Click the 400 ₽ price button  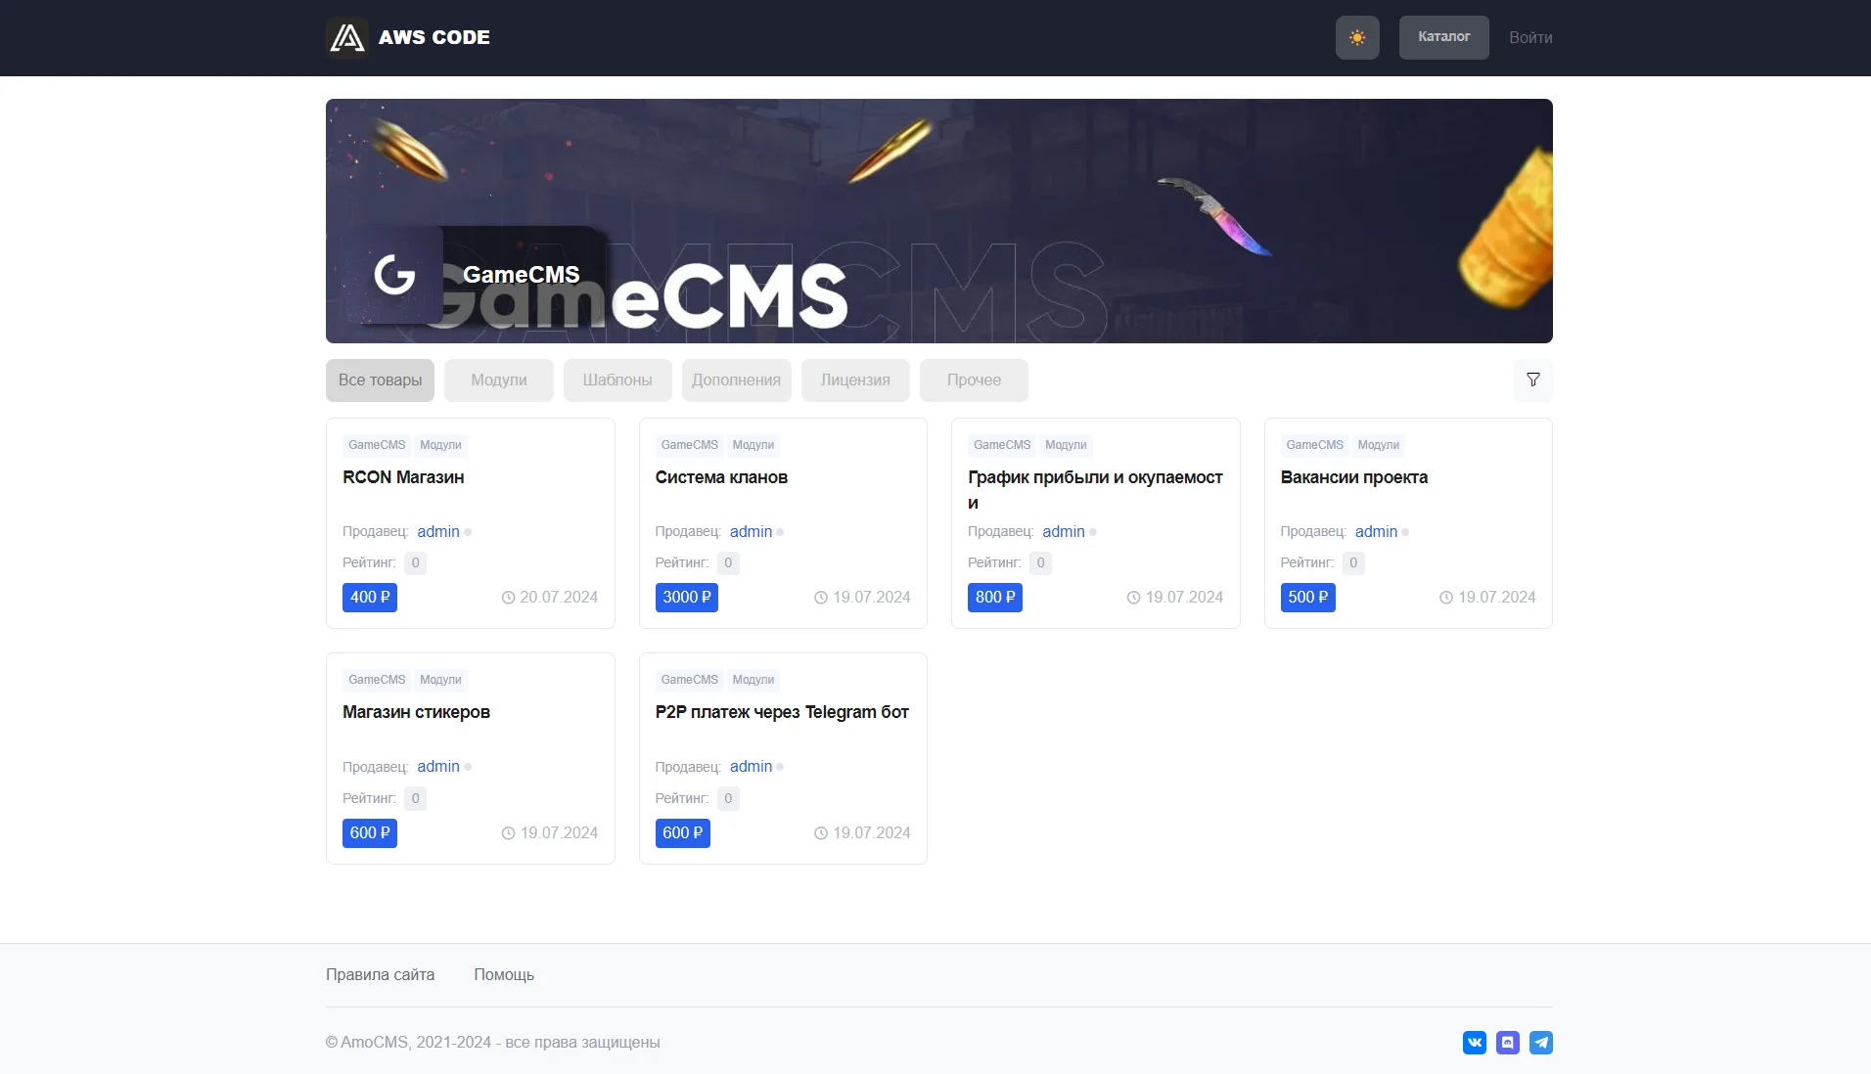click(370, 597)
